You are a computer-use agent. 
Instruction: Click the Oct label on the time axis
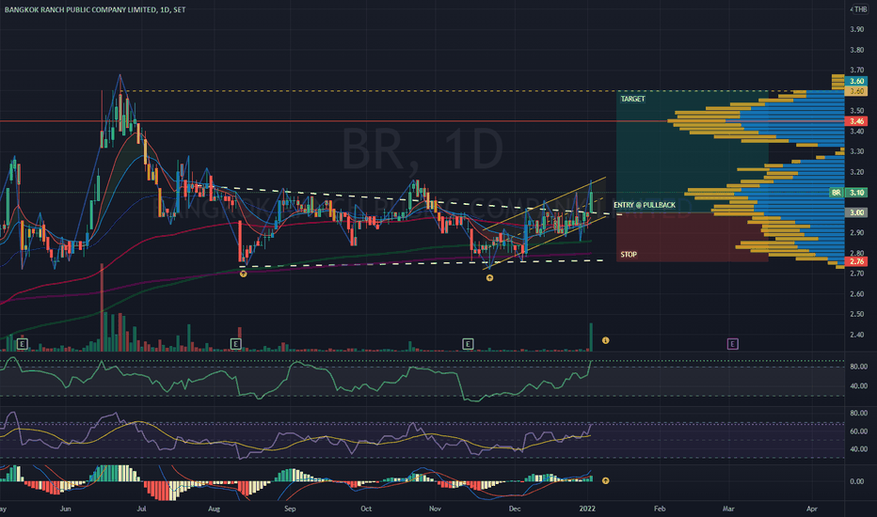coord(366,509)
